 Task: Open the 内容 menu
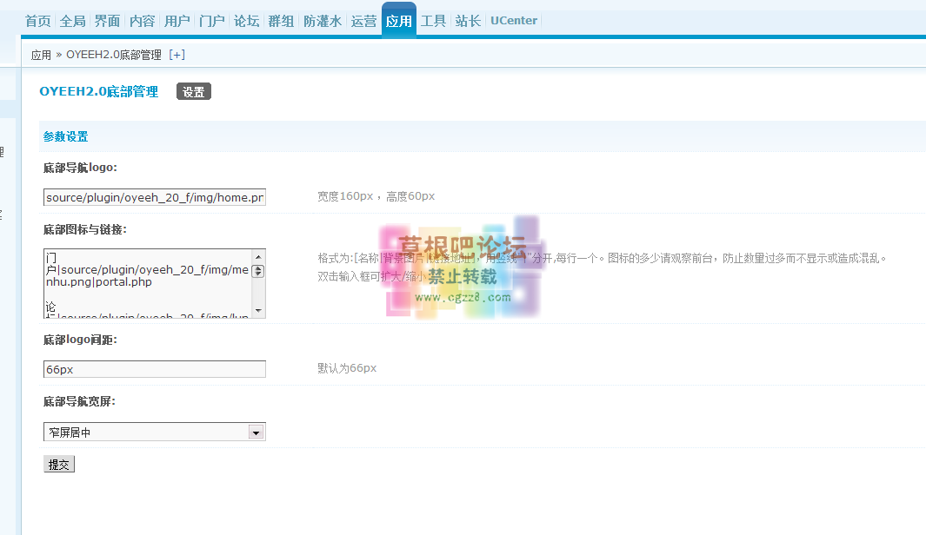[142, 21]
